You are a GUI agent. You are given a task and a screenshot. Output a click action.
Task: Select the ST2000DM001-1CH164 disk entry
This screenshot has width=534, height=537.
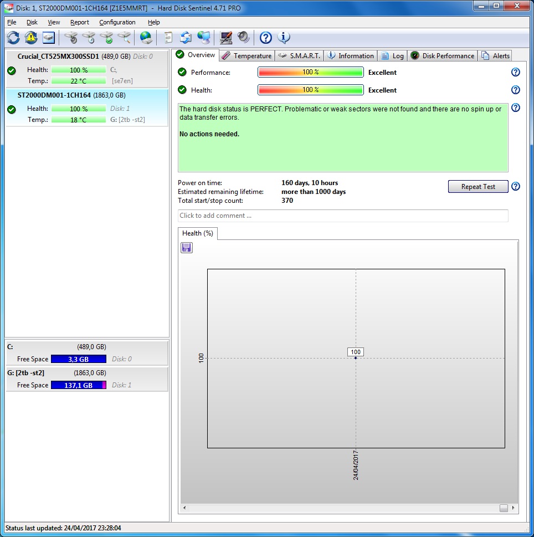tap(87, 108)
